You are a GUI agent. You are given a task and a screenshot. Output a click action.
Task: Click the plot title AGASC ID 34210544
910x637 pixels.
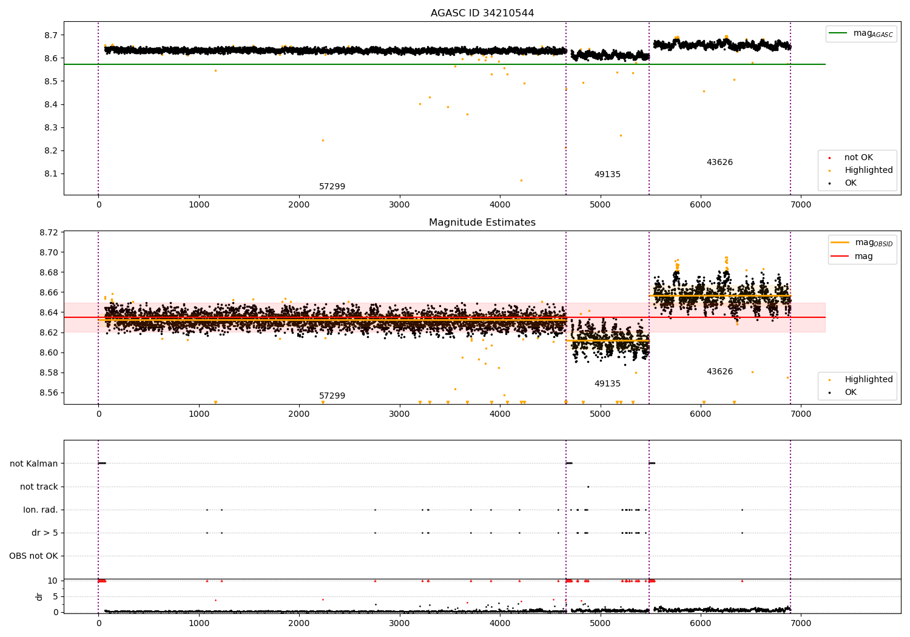482,13
